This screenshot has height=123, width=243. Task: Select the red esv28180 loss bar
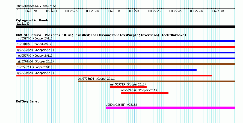coord(126,47)
